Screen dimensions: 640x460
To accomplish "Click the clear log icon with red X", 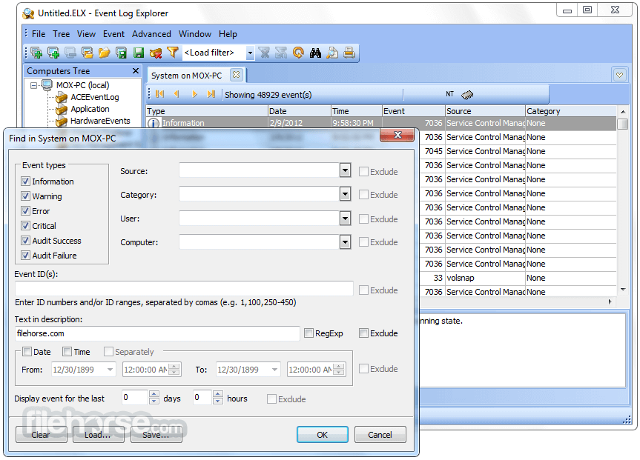I will click(156, 53).
